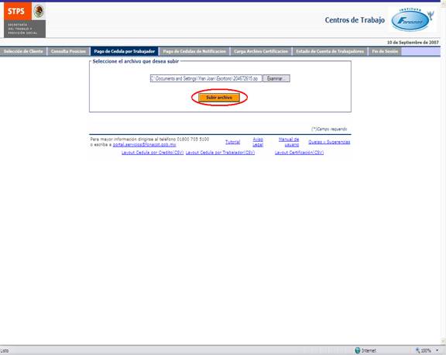Open the Tutorial link

(x=232, y=142)
